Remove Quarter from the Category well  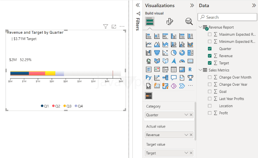click(191, 115)
